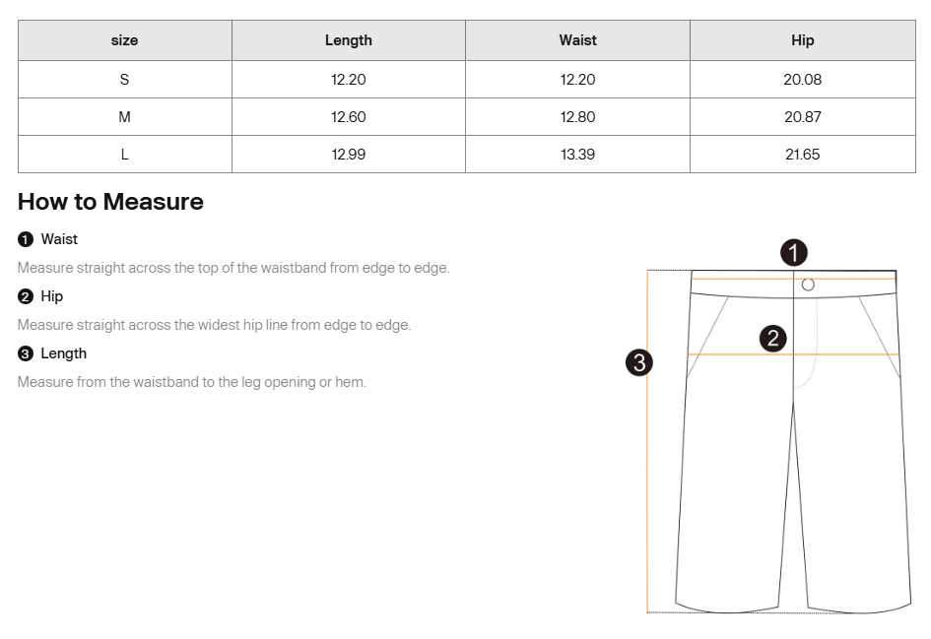Screen dimensions: 931x639
Task: Click the How to Measure heading
Action: (x=110, y=202)
